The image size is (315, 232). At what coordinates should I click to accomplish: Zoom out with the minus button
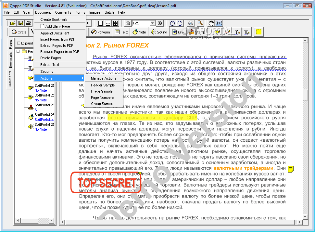click(128, 23)
